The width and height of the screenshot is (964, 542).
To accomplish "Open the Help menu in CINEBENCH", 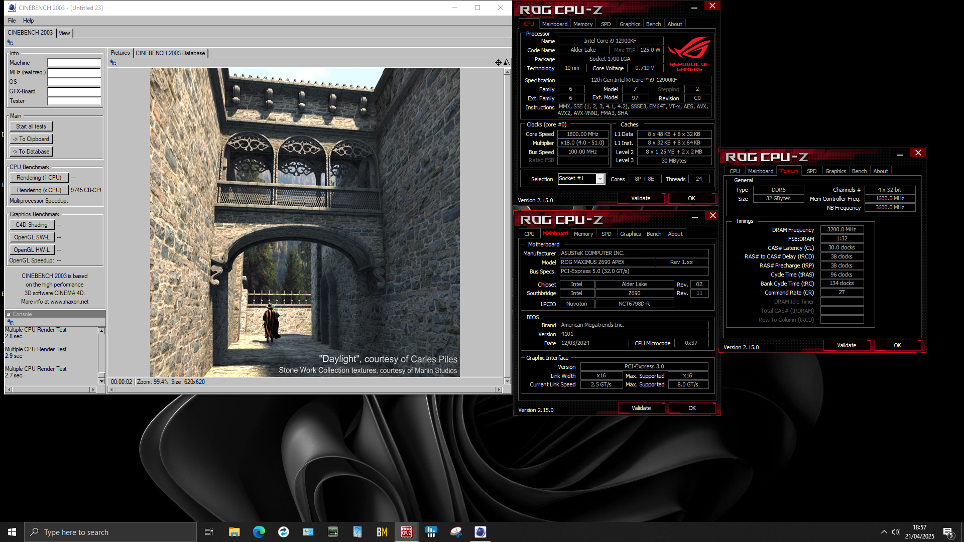I will point(29,21).
